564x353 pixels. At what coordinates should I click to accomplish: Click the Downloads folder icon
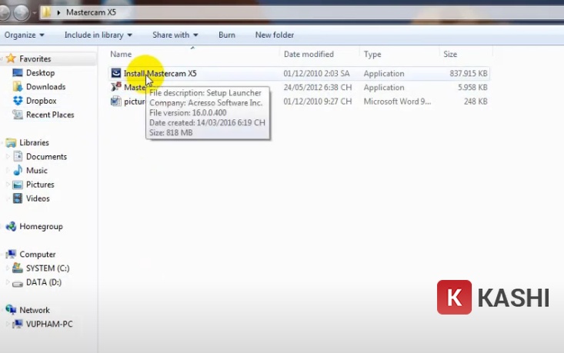18,87
